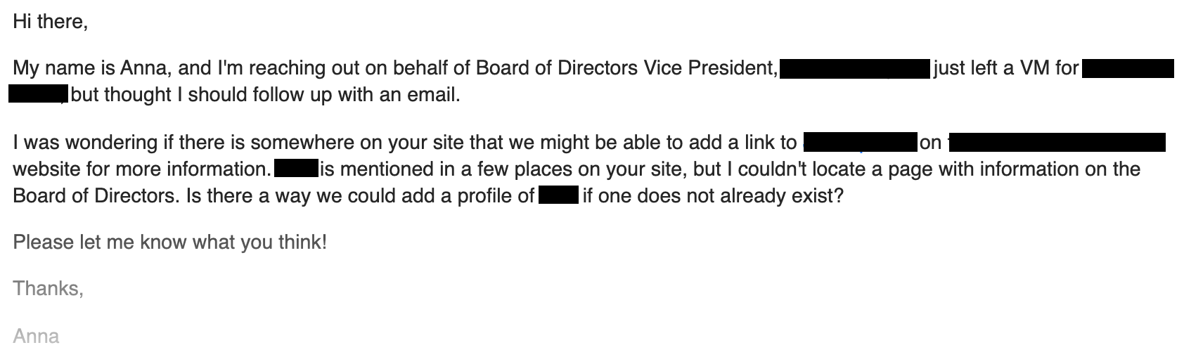Click the text "website for more information."
Screen dimensions: 1184x357
click(x=141, y=169)
